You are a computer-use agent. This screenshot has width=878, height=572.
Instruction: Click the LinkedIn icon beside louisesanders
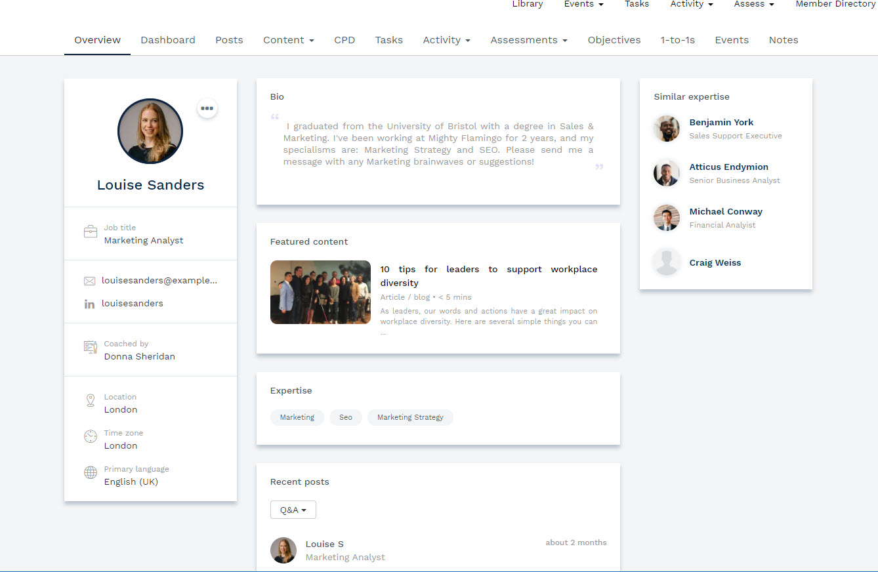click(x=90, y=304)
